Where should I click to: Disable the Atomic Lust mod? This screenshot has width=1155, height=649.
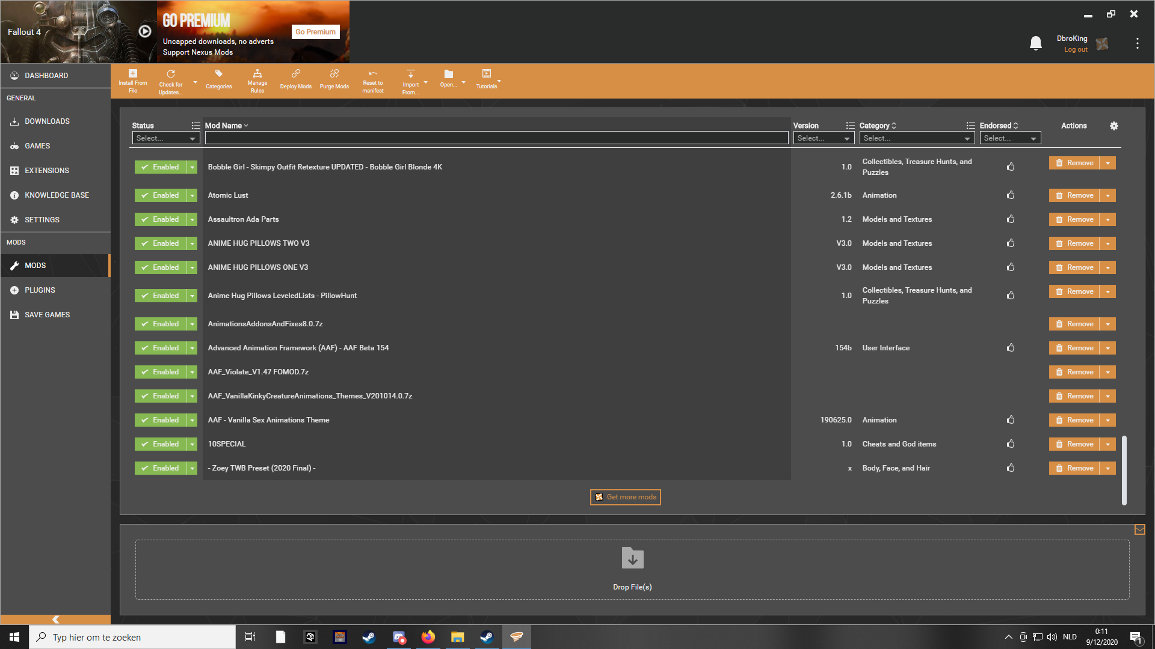pyautogui.click(x=161, y=195)
